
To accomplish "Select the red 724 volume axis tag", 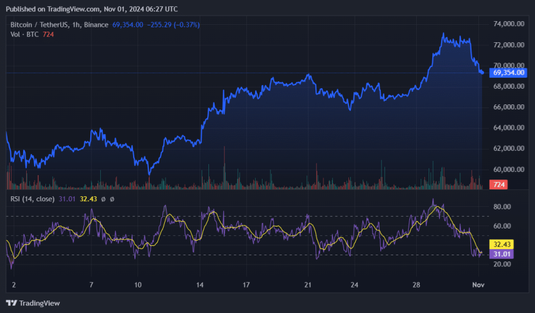I will point(498,184).
